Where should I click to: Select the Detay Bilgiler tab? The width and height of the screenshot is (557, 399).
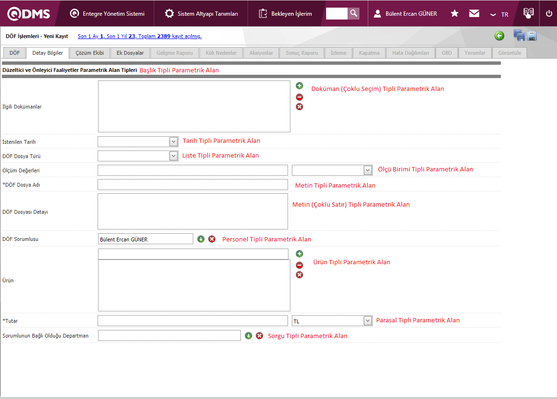coord(48,52)
